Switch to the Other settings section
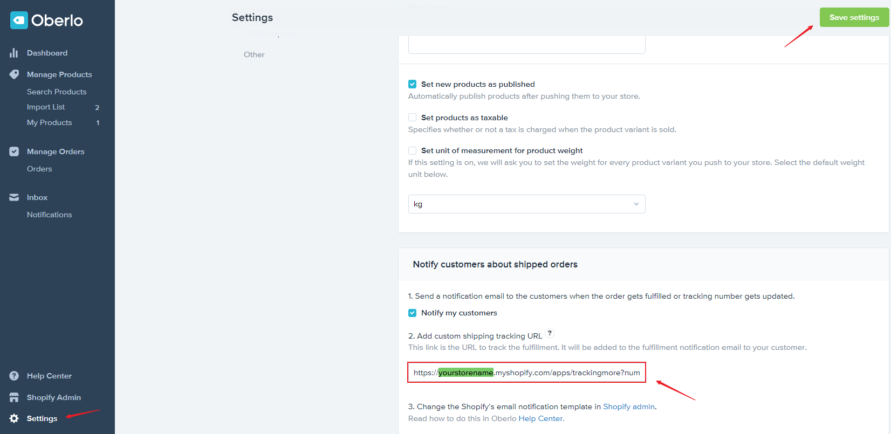The image size is (891, 434). [x=254, y=54]
